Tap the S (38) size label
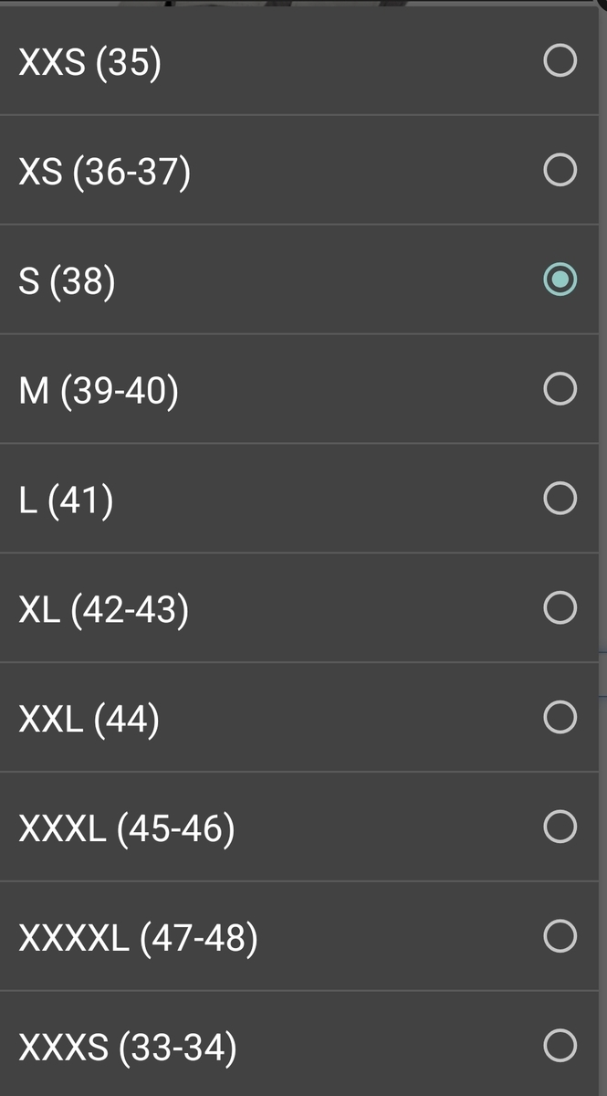607x1096 pixels. tap(67, 281)
